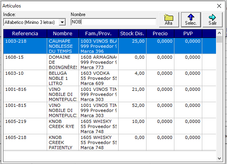Click the Precio column header

(x=160, y=33)
